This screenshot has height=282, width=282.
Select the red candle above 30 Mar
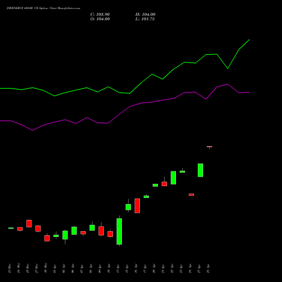pyautogui.click(x=47, y=238)
